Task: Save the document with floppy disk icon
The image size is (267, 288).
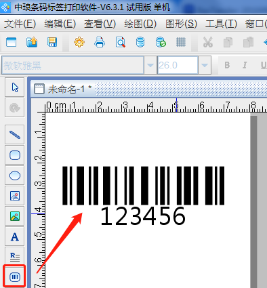Action: pyautogui.click(x=52, y=42)
